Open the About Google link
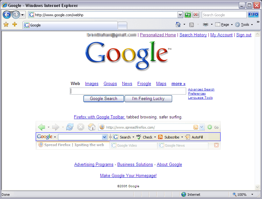Screen dimensions: 262x199 [169, 164]
